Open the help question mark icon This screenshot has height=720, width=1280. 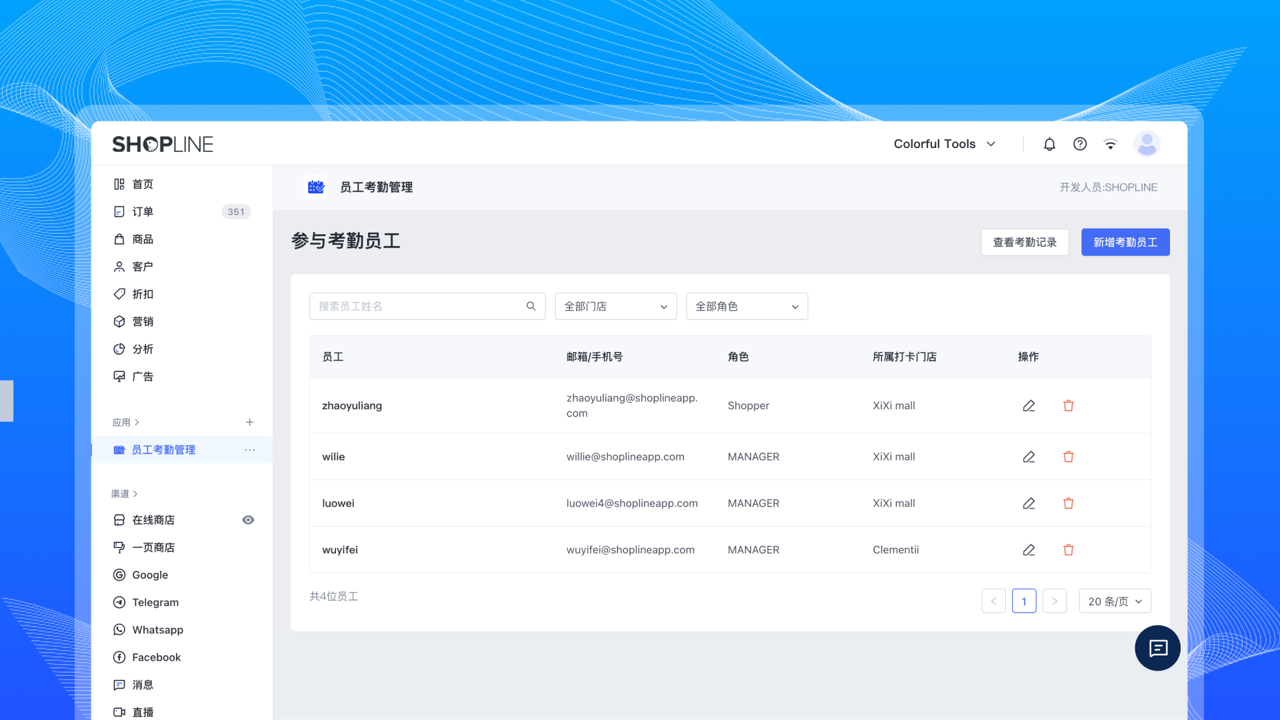1080,144
